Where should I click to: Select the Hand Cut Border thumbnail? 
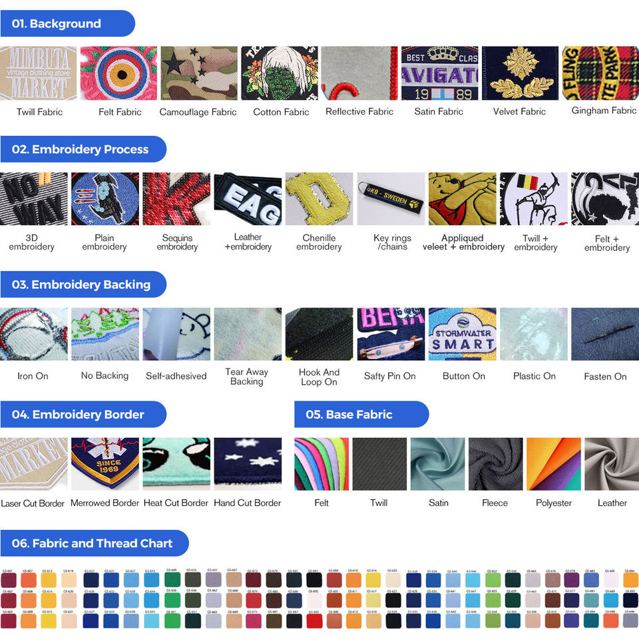[248, 464]
